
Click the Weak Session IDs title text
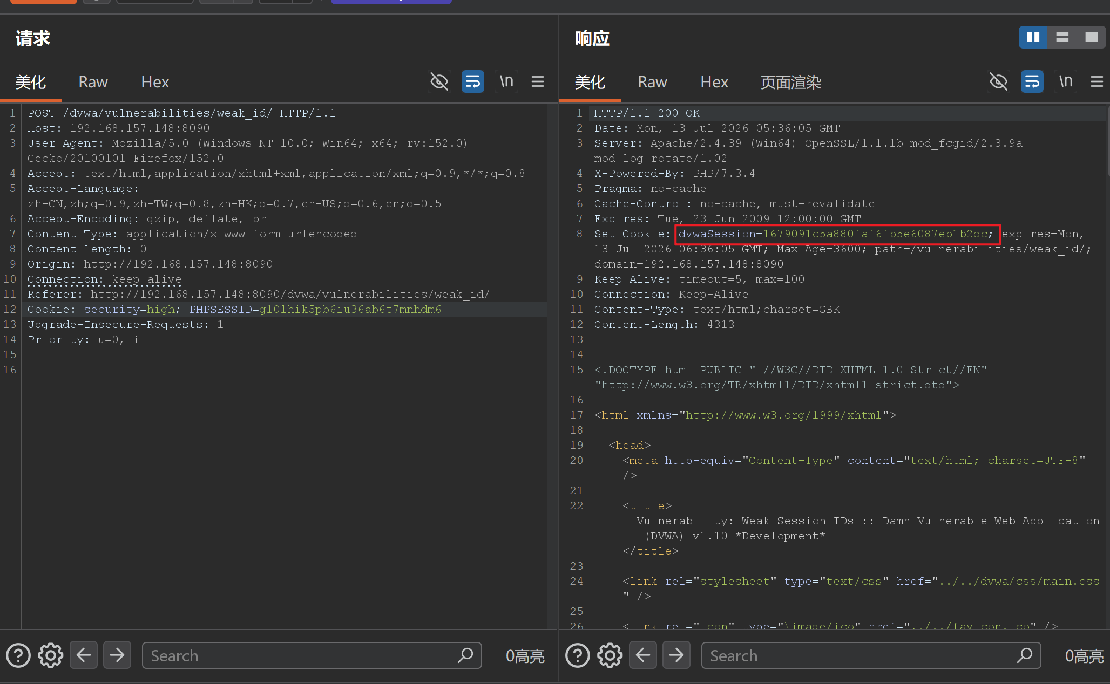[x=797, y=521]
